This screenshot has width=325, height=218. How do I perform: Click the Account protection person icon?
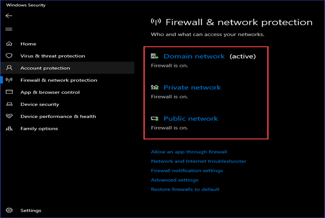coord(9,68)
